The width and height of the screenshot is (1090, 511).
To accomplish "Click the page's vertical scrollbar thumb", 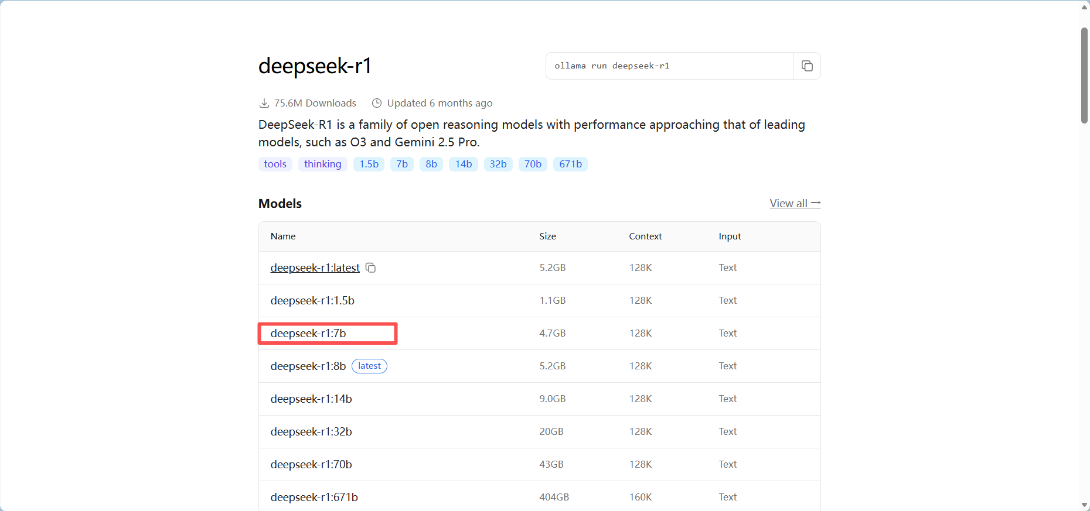I will tap(1084, 75).
